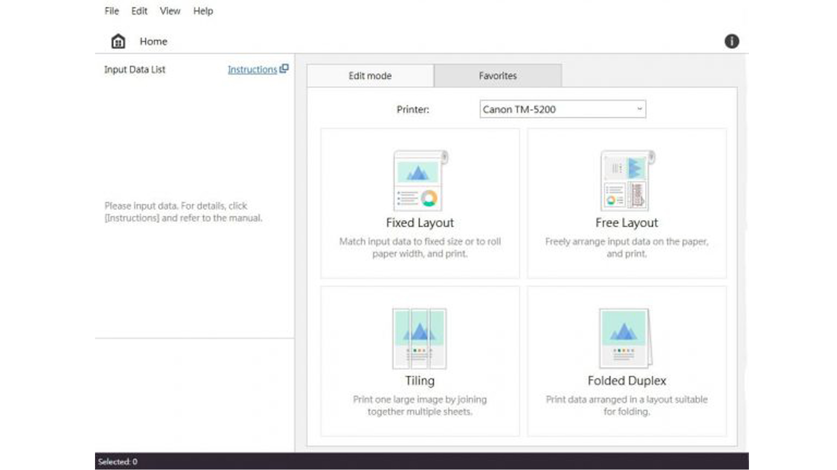
Task: Open the File menu
Action: (x=112, y=11)
